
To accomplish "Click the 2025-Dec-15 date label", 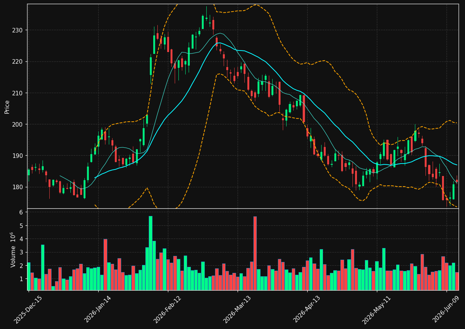I will point(28,310).
